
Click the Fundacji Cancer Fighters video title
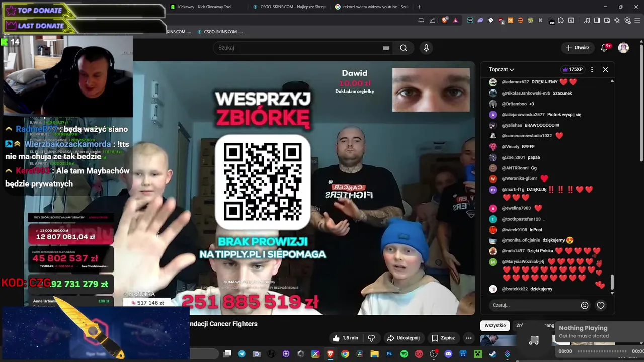(x=222, y=324)
